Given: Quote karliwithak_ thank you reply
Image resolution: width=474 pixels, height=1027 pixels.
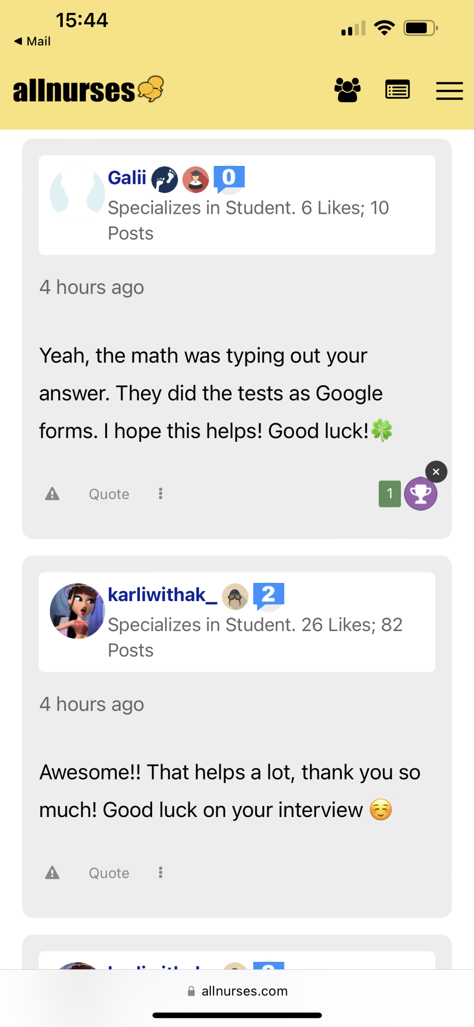Looking at the screenshot, I should click(x=109, y=873).
